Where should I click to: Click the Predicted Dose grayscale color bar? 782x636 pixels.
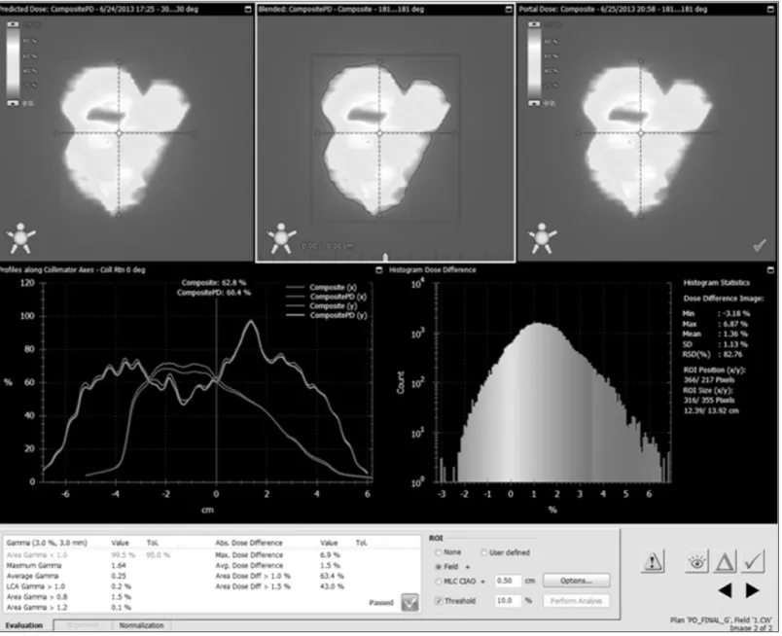click(14, 63)
